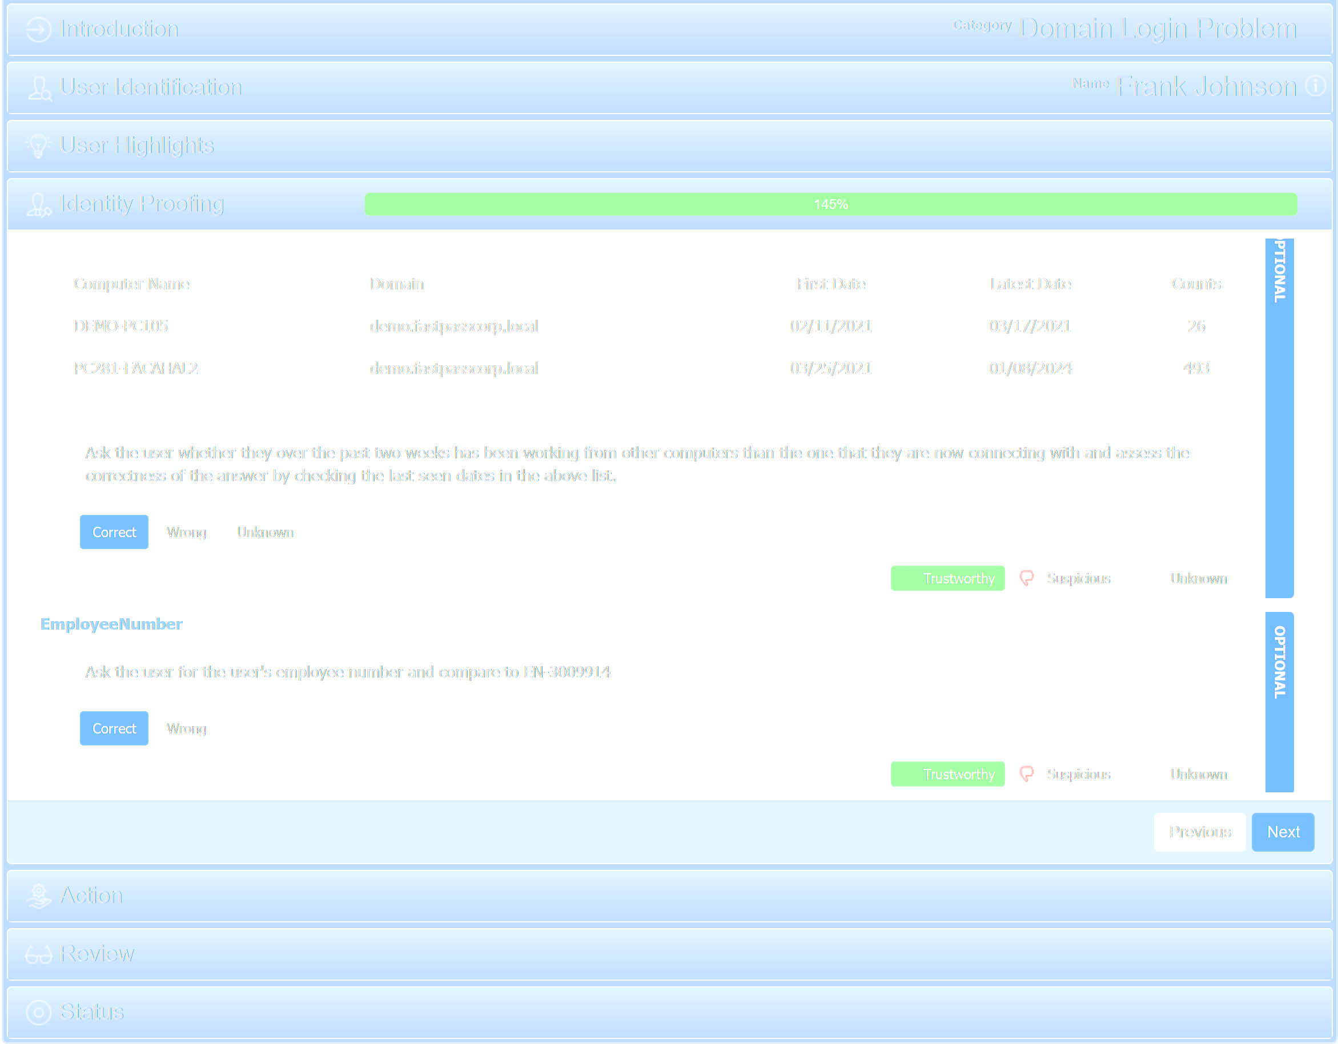
Task: Click the Next button
Action: 1283,832
